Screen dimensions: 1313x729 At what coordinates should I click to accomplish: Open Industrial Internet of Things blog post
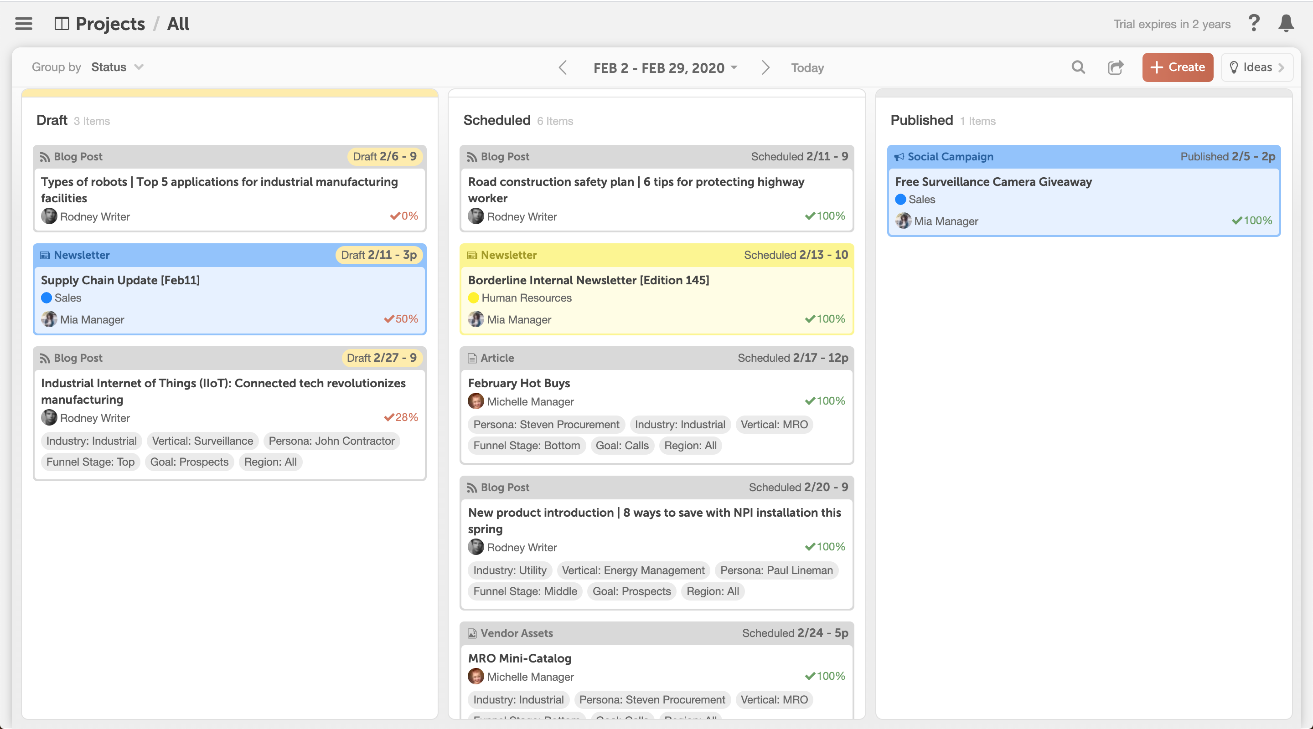point(223,391)
